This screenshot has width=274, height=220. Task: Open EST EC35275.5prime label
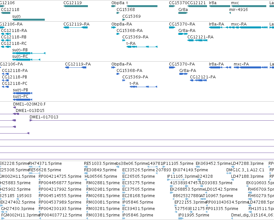[138, 183]
